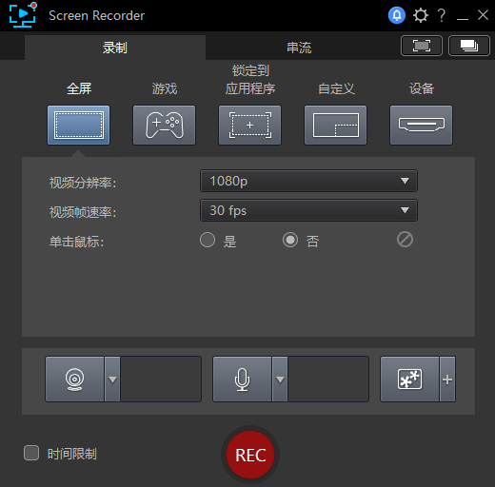Click the microphone device name field
495x487 pixels.
tap(328, 380)
